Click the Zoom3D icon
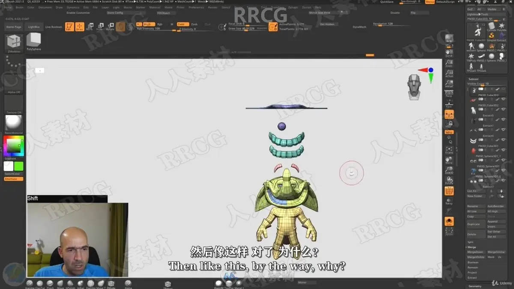This screenshot has width=514, height=289. pyautogui.click(x=449, y=170)
